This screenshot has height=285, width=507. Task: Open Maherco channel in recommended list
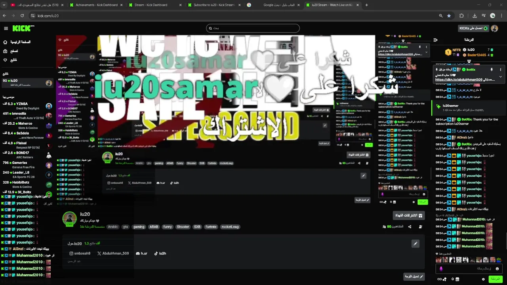(27, 125)
